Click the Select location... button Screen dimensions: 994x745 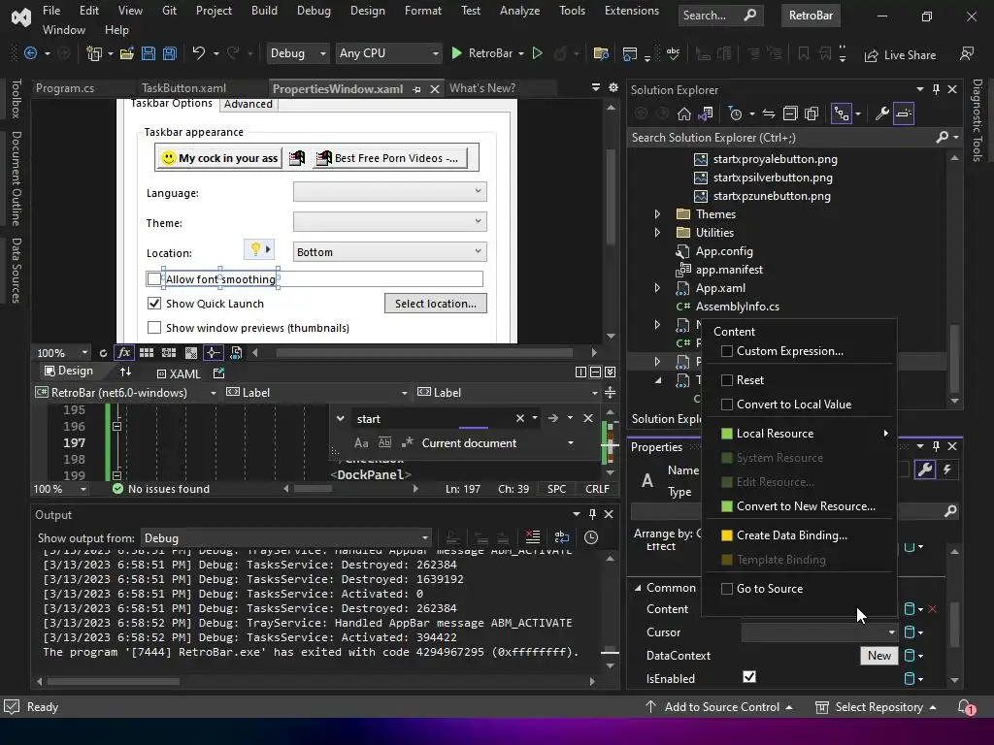click(436, 304)
